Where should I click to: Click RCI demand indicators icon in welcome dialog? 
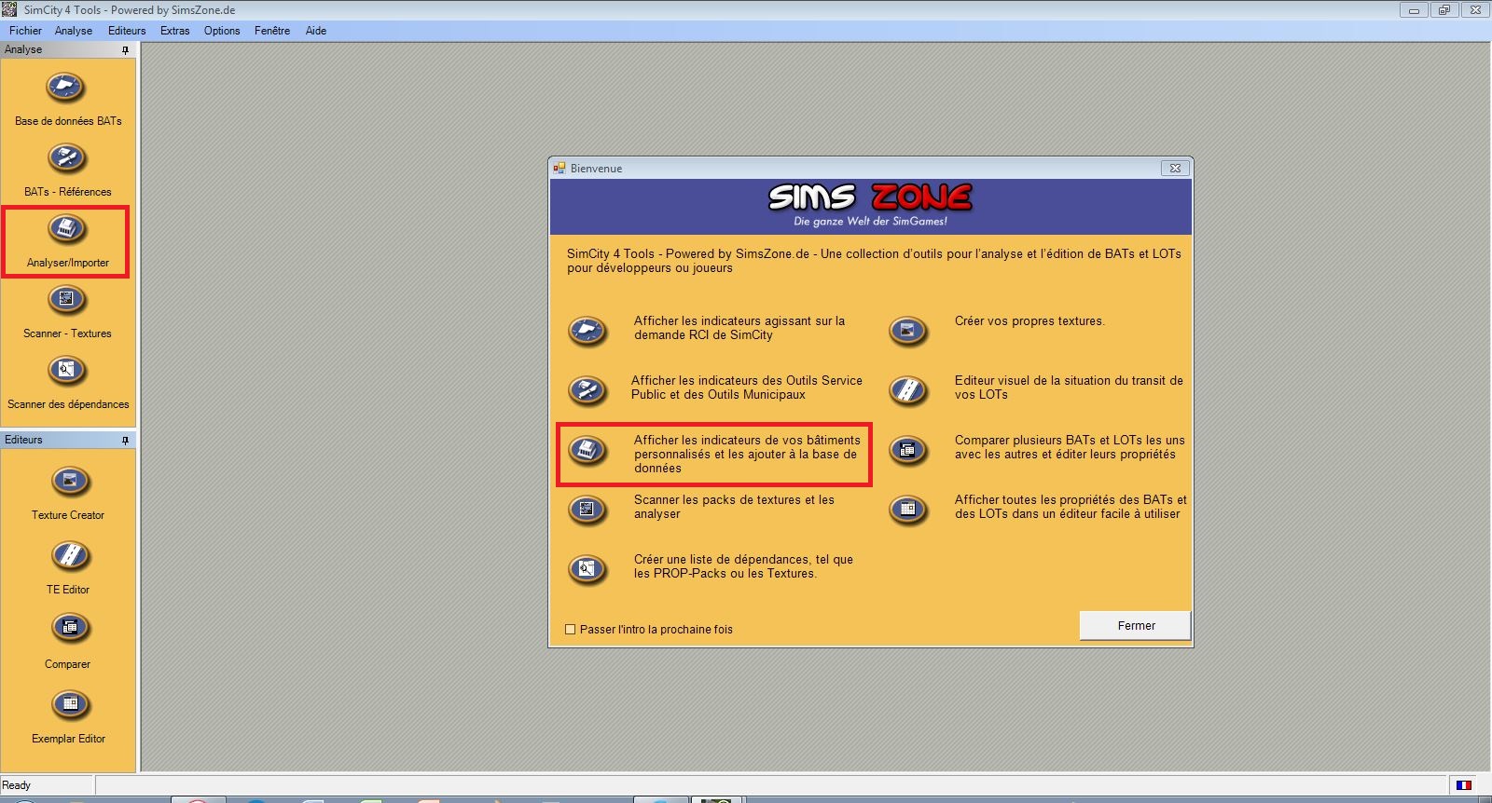point(587,330)
